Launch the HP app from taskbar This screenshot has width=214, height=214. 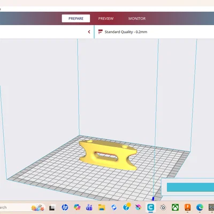(x=65, y=208)
